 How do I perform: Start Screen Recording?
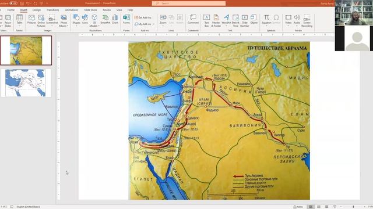click(307, 21)
